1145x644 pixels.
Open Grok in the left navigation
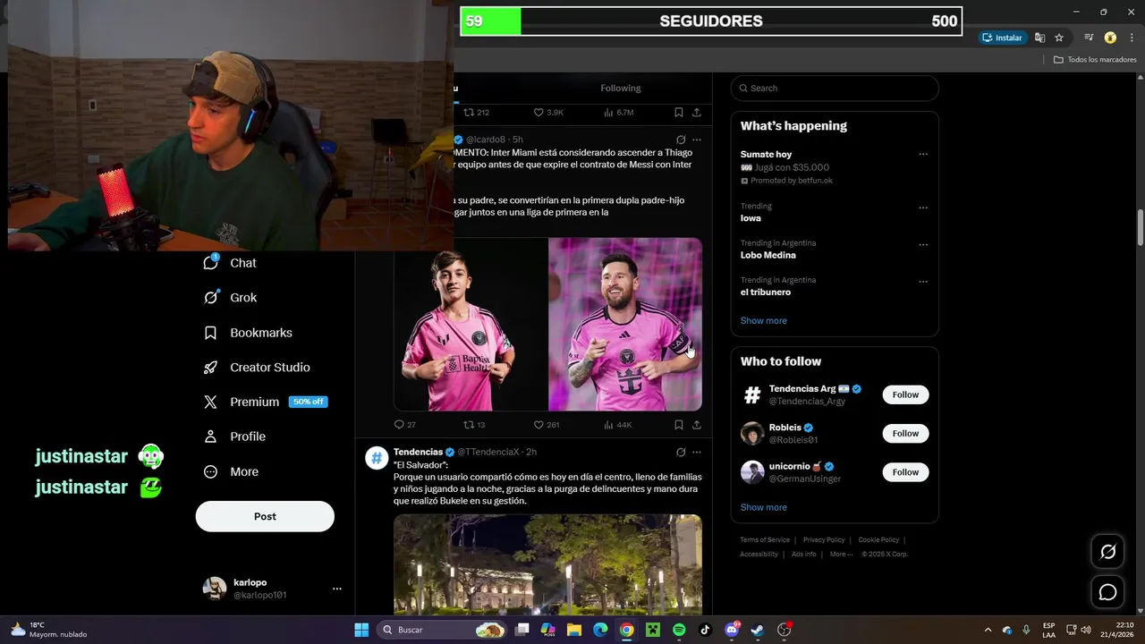coord(230,298)
